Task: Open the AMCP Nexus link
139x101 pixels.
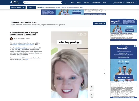Action: pyautogui.click(x=21, y=48)
